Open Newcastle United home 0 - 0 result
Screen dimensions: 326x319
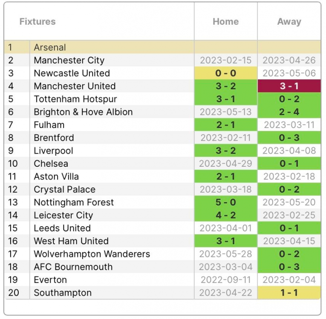(225, 73)
